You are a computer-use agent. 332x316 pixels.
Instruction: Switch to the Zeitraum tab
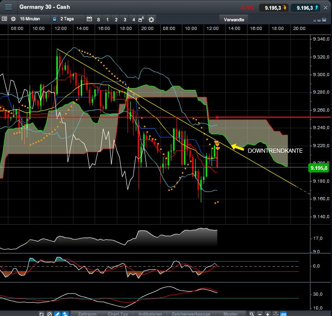(87, 314)
